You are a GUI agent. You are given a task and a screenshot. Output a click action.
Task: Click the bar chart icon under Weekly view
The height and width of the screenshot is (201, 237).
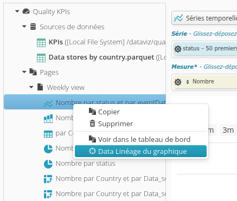click(48, 119)
